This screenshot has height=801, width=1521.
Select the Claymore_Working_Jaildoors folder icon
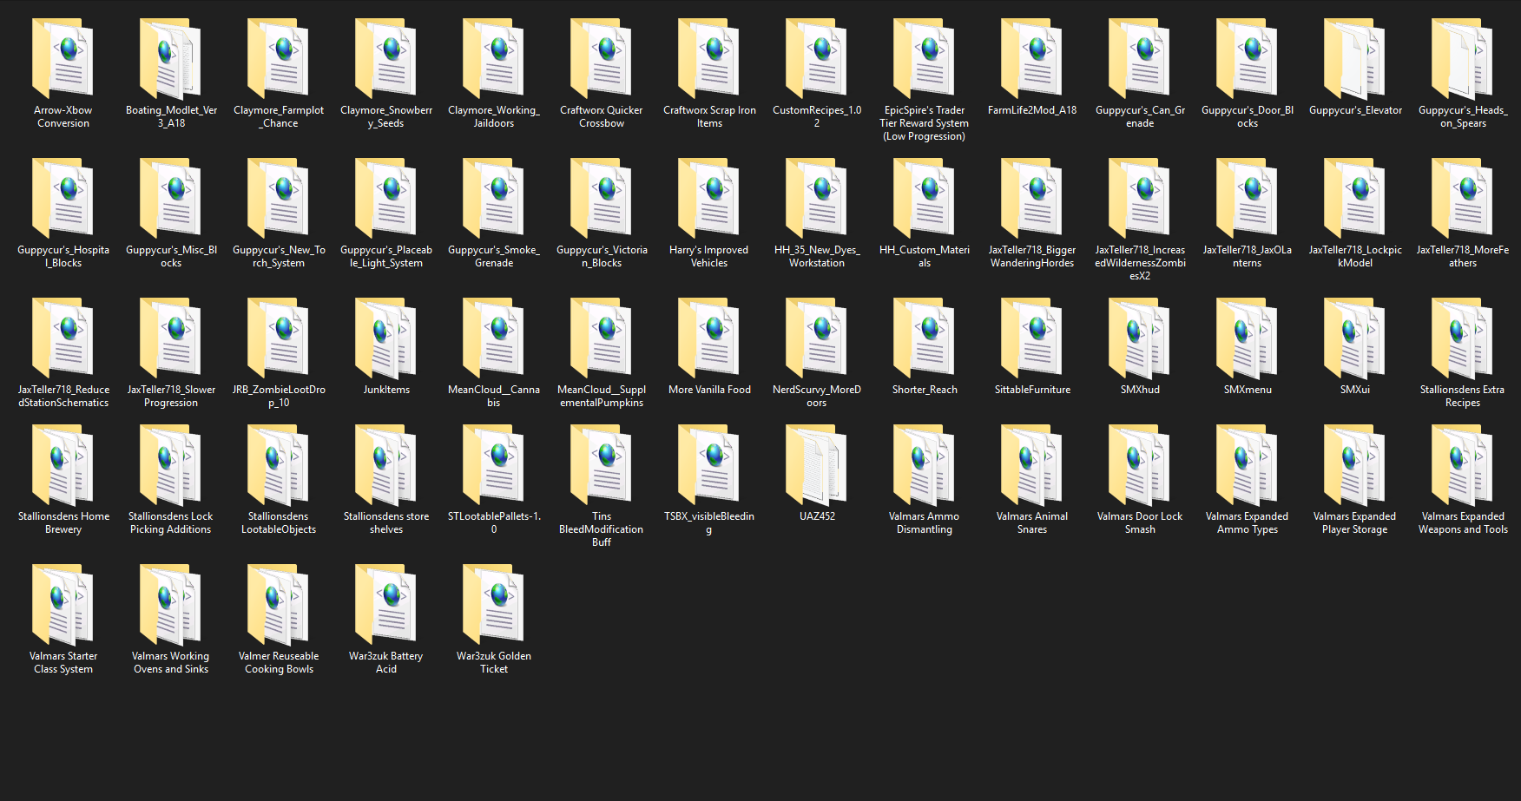[x=494, y=59]
